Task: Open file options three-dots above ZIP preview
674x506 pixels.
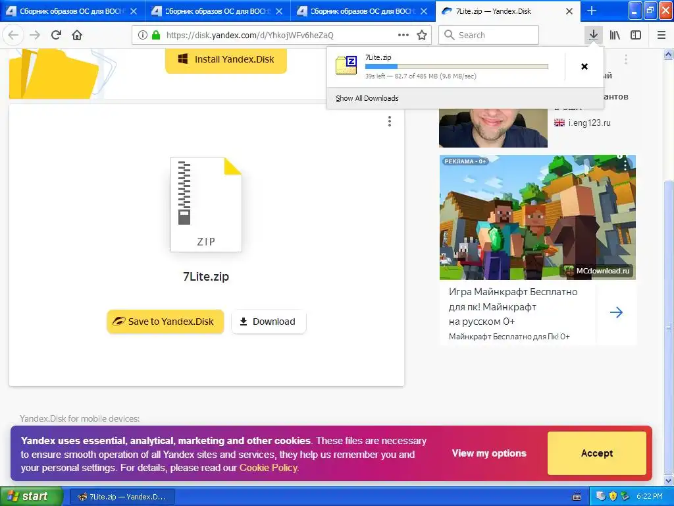Action: pyautogui.click(x=390, y=121)
